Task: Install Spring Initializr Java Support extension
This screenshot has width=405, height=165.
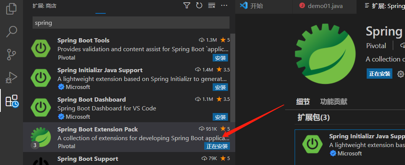Action: [x=220, y=87]
